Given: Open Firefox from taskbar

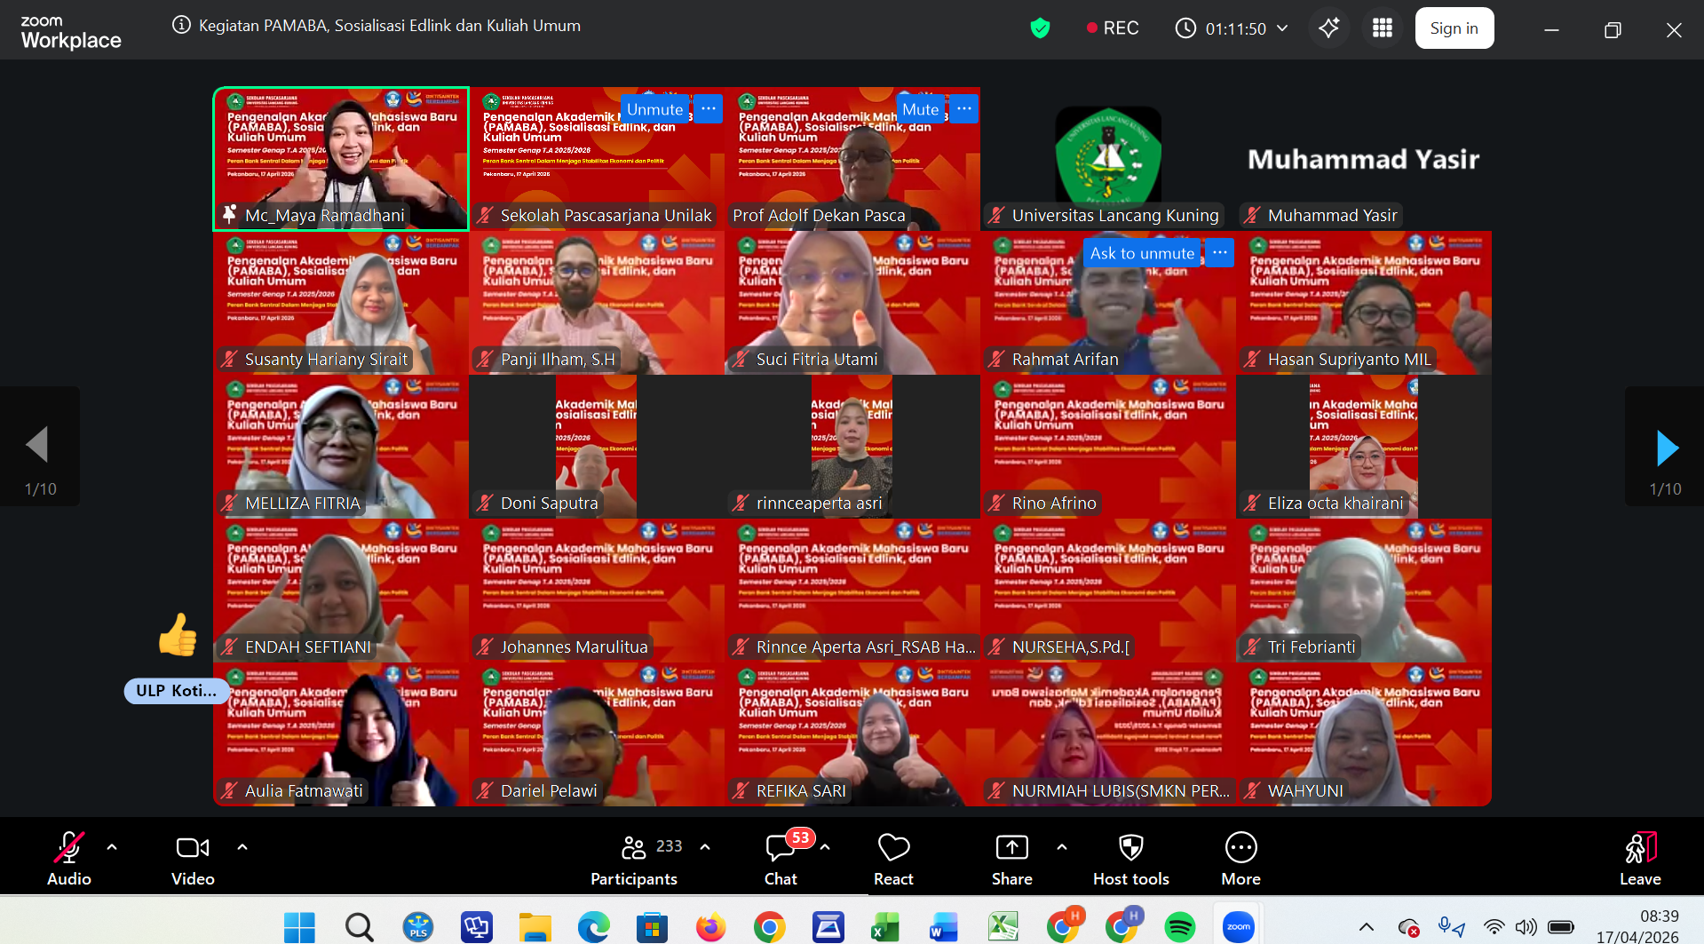Looking at the screenshot, I should (710, 928).
